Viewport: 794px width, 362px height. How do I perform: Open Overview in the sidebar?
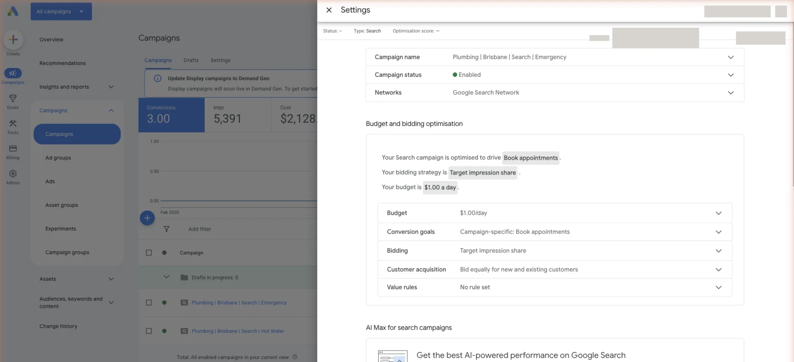pyautogui.click(x=52, y=40)
